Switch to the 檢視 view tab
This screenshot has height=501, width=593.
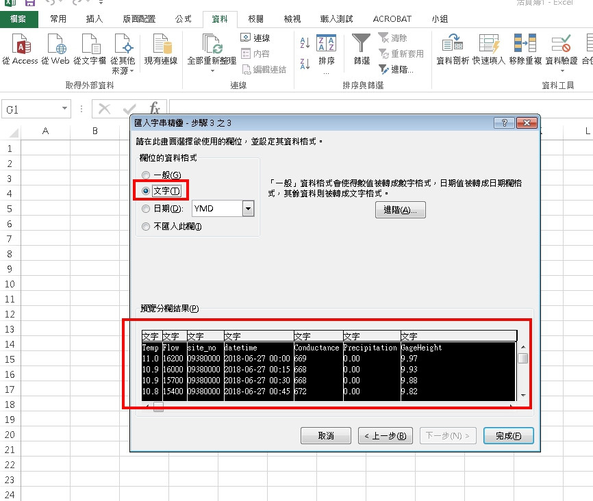[x=292, y=19]
